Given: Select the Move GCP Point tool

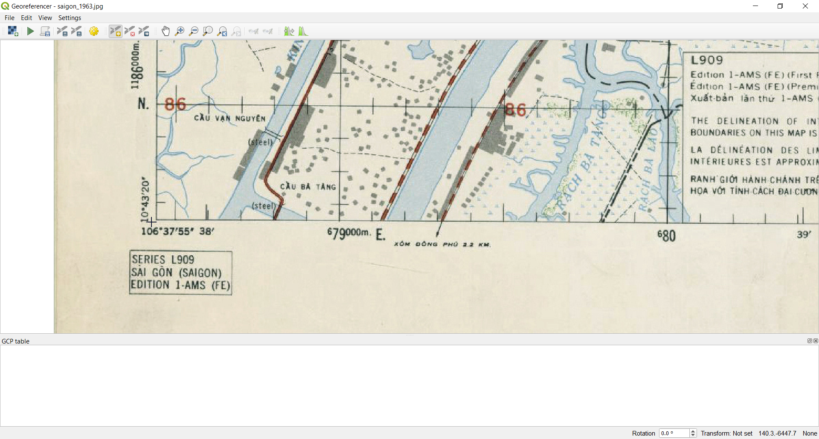Looking at the screenshot, I should pyautogui.click(x=144, y=31).
